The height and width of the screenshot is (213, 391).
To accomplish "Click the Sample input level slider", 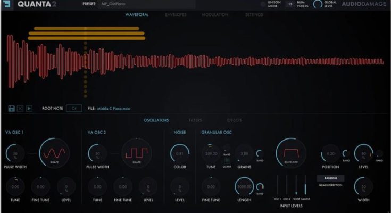I will coord(305,185).
